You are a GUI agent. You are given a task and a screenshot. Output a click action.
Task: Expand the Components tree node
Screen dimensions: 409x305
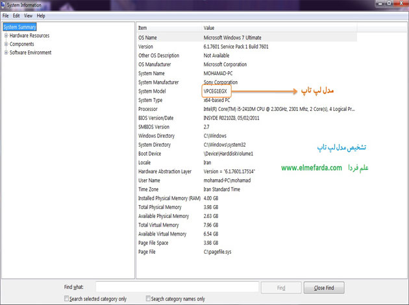[x=6, y=44]
